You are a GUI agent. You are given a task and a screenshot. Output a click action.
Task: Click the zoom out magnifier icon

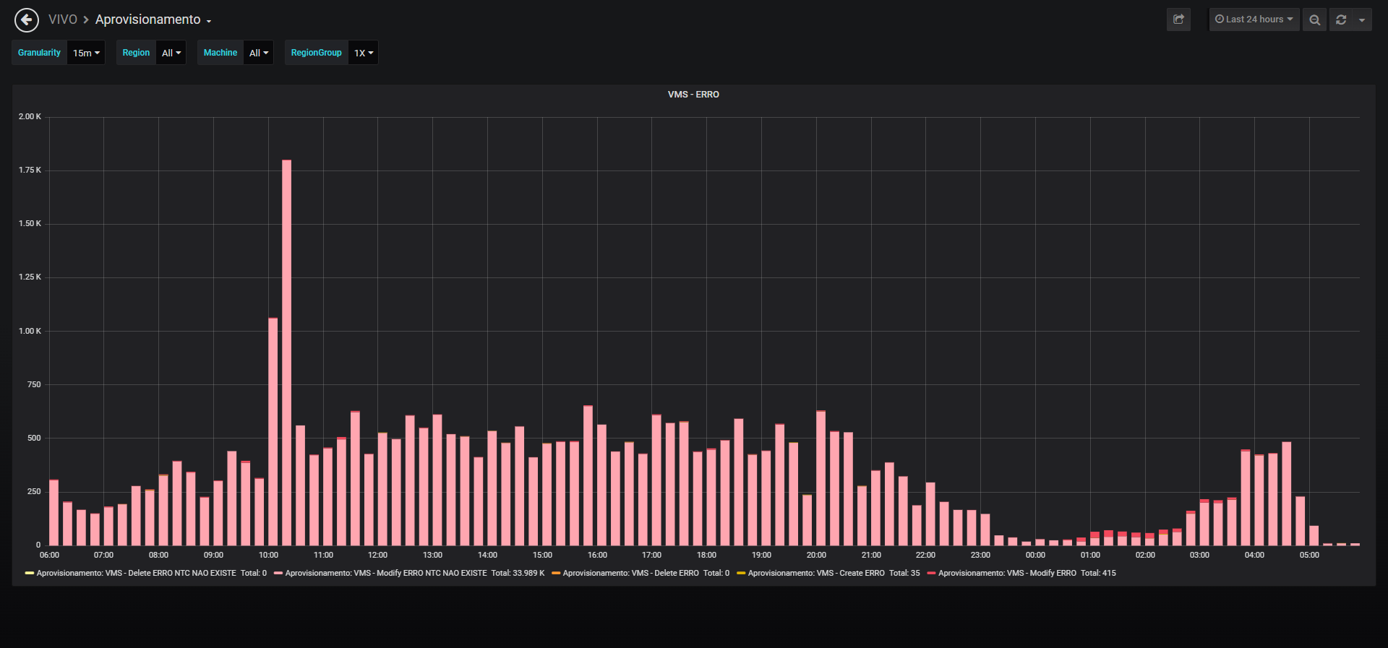(1314, 20)
